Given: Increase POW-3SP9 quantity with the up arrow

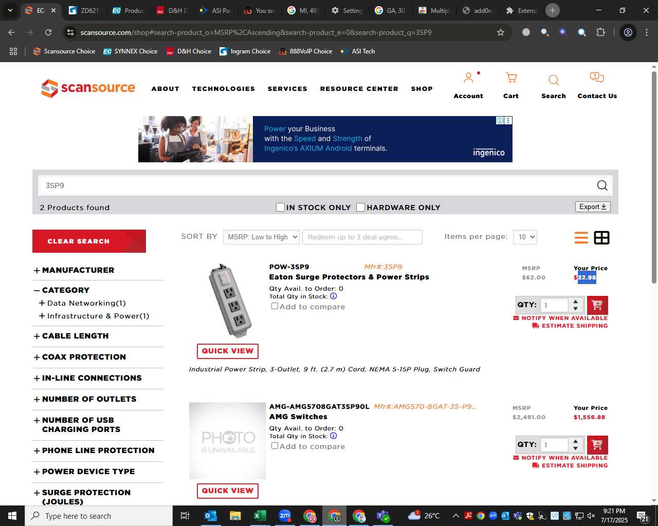Looking at the screenshot, I should click(575, 302).
